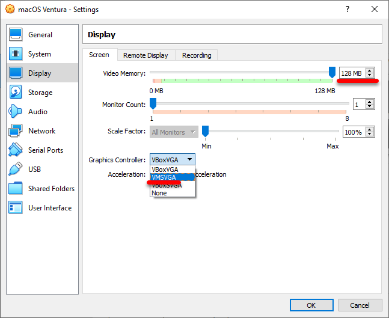This screenshot has width=389, height=318.
Task: Discard changes with the Cancel button
Action: tap(360, 305)
